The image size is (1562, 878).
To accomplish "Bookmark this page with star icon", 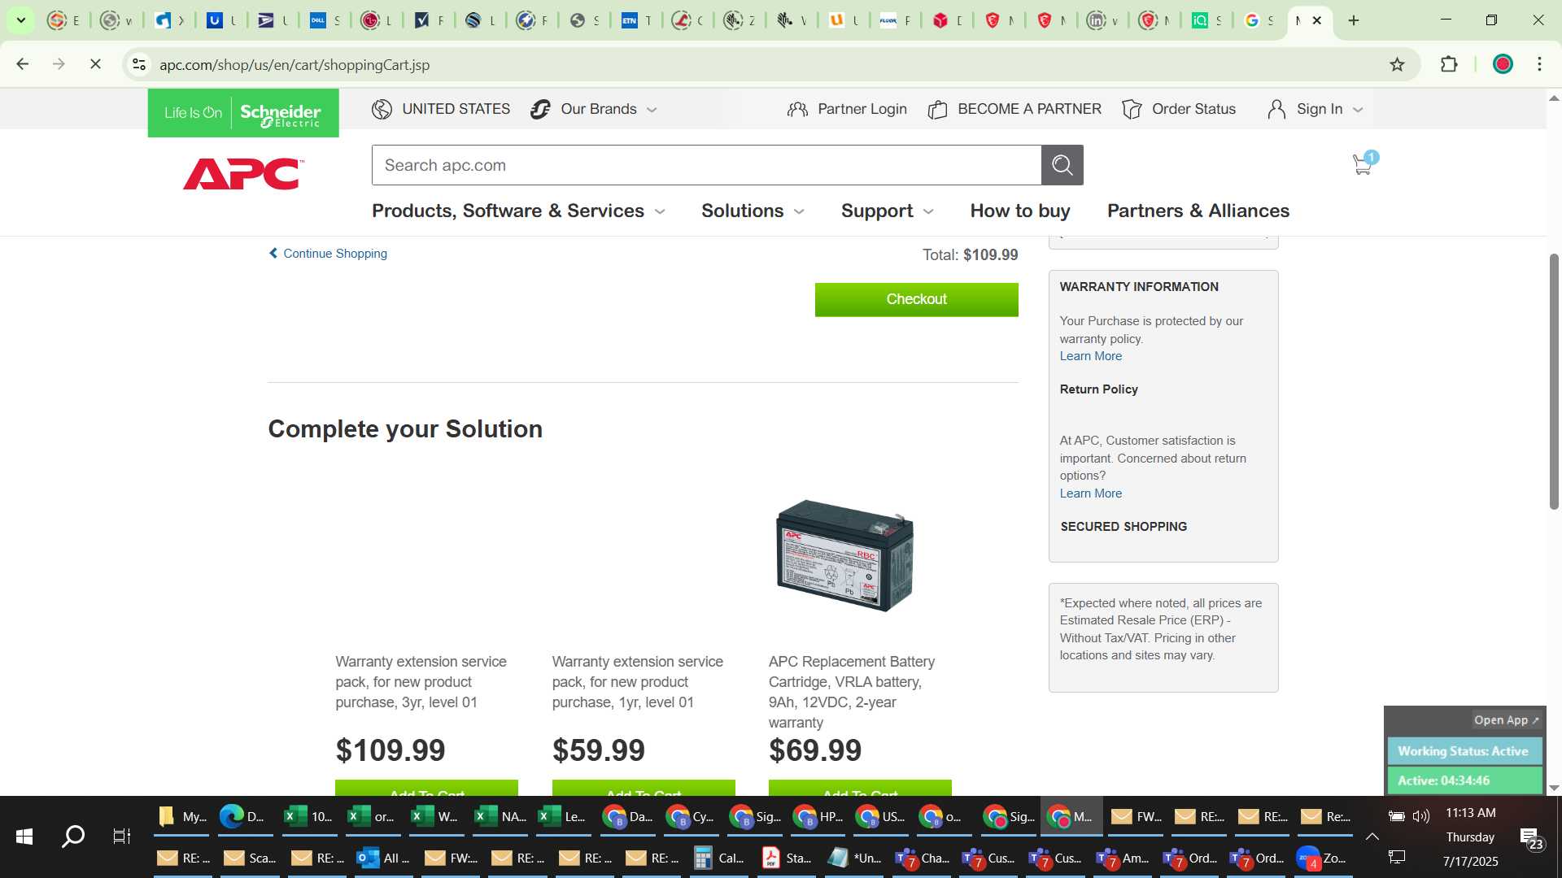I will [x=1397, y=64].
